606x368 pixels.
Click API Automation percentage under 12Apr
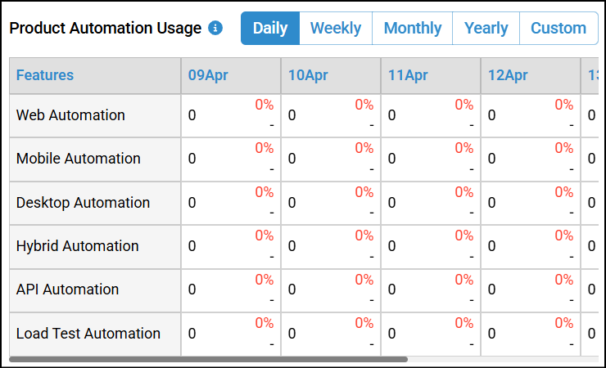pyautogui.click(x=563, y=280)
